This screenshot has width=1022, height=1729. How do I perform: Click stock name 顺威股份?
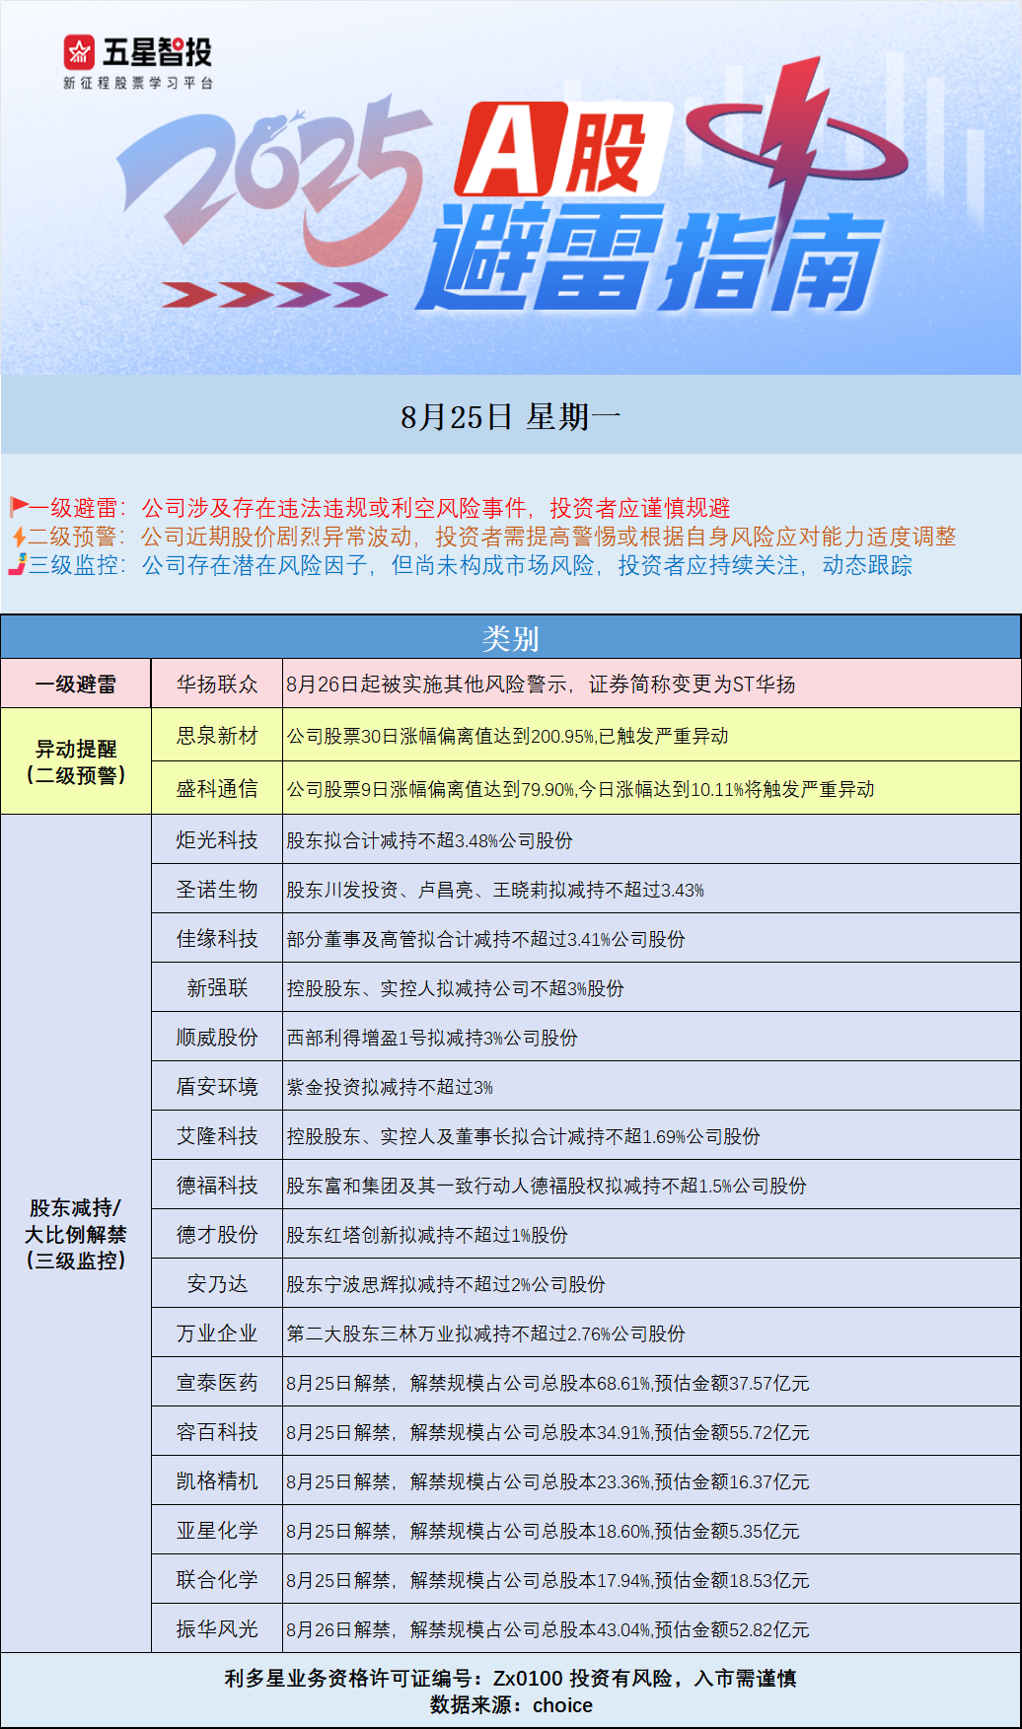click(217, 1038)
